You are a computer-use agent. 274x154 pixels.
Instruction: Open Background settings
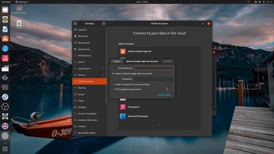[x=89, y=43]
